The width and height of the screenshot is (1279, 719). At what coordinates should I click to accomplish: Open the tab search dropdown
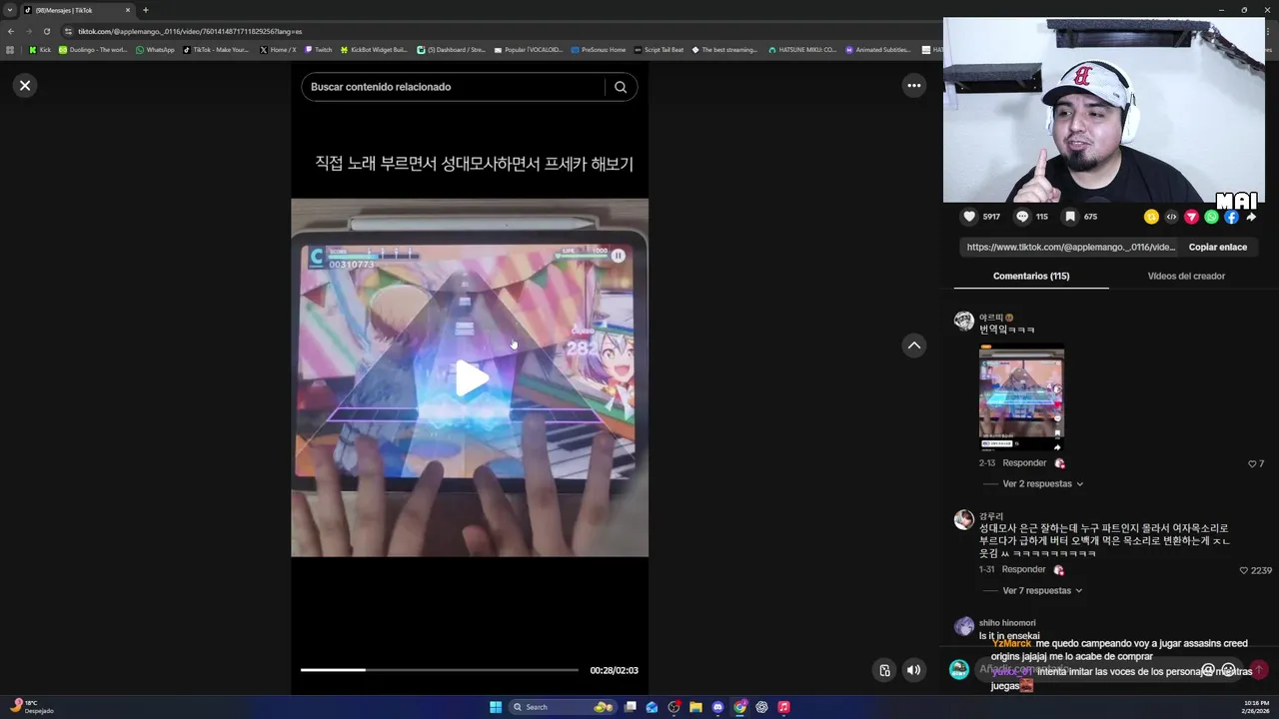click(x=10, y=10)
